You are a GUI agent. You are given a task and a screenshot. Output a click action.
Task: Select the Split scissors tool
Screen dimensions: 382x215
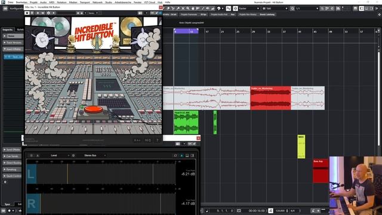click(x=172, y=8)
